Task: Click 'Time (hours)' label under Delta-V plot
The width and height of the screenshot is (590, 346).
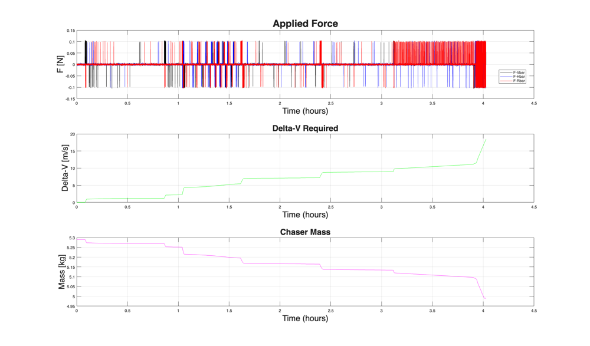Action: click(x=305, y=215)
